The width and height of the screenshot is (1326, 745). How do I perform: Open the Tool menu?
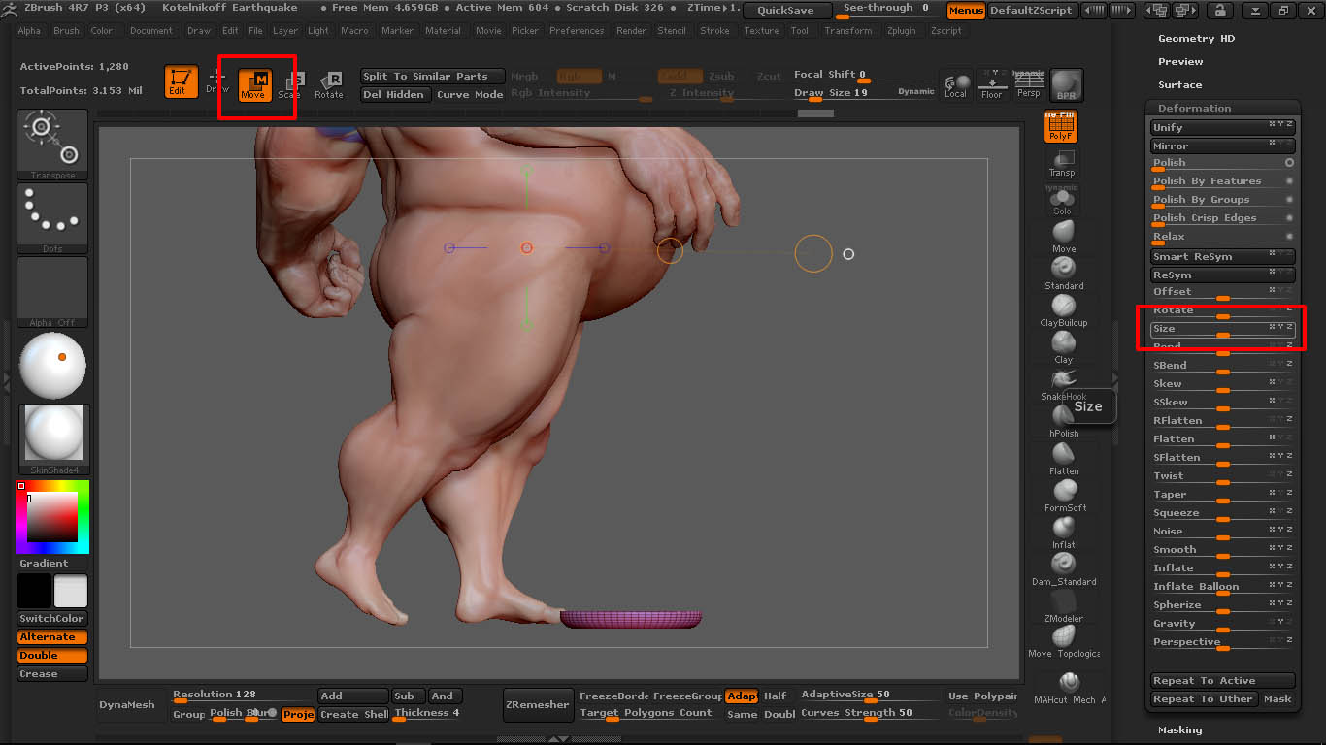799,30
